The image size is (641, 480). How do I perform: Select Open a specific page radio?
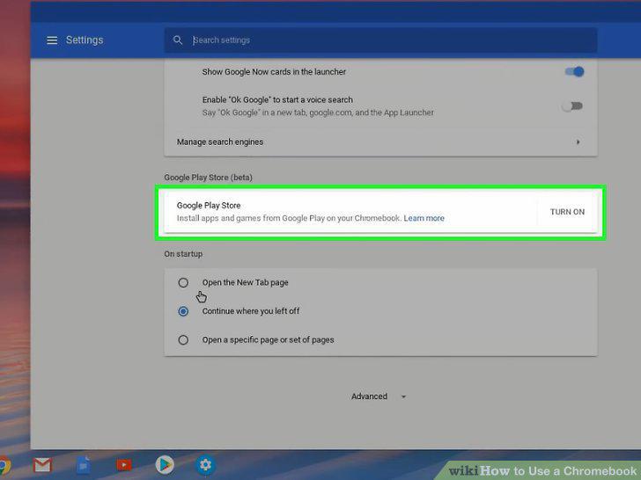183,339
